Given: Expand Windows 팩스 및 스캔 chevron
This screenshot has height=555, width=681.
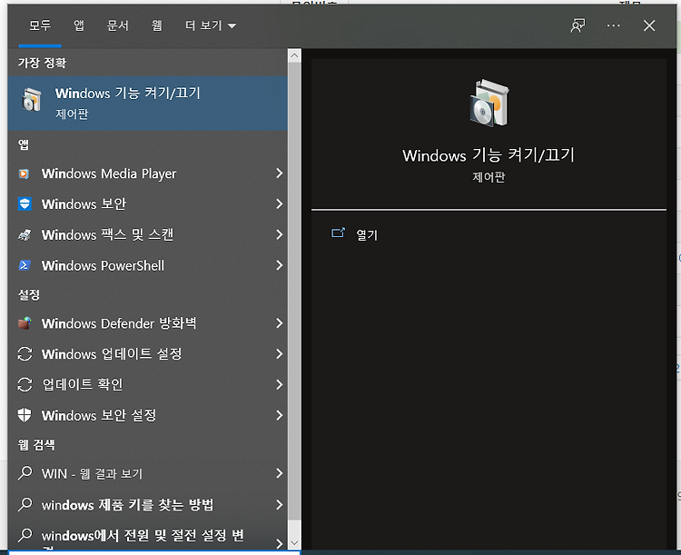Looking at the screenshot, I should (280, 234).
